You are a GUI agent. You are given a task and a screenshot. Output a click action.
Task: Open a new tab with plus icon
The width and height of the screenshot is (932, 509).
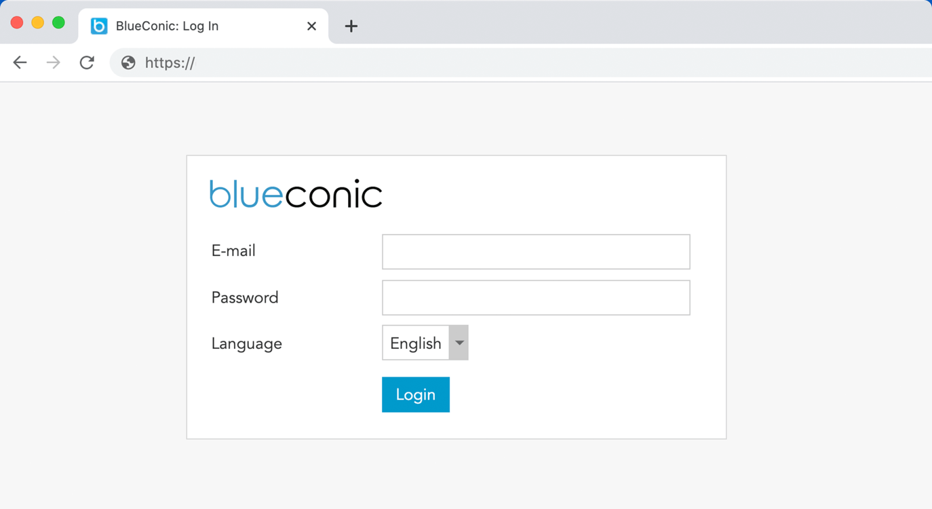coord(351,26)
